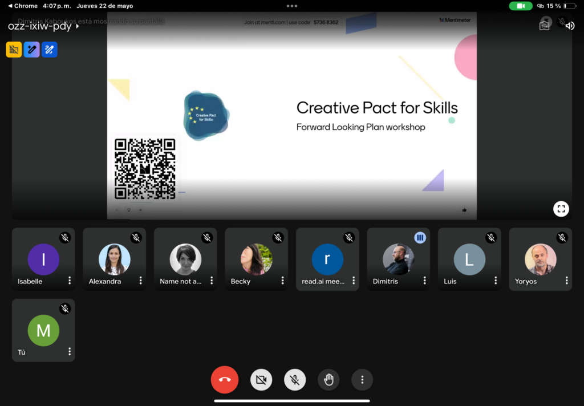Click the audio indicator on Dimitris's tile
The width and height of the screenshot is (584, 406).
coord(420,238)
